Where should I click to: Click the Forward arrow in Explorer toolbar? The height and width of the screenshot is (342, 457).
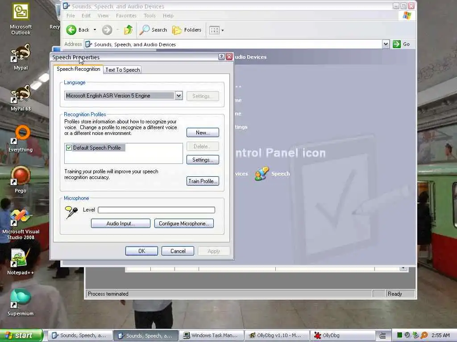click(107, 30)
